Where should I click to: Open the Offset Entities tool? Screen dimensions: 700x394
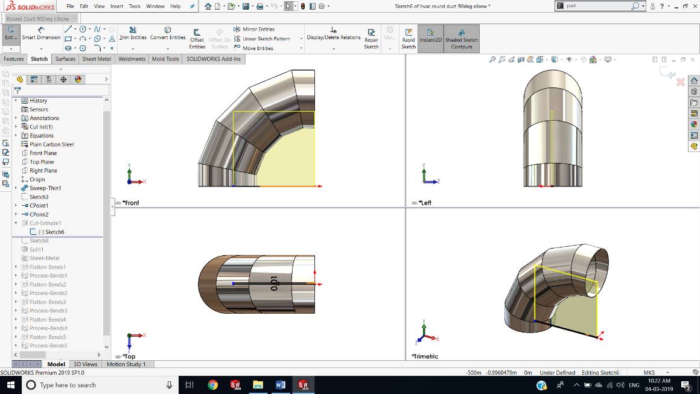197,38
